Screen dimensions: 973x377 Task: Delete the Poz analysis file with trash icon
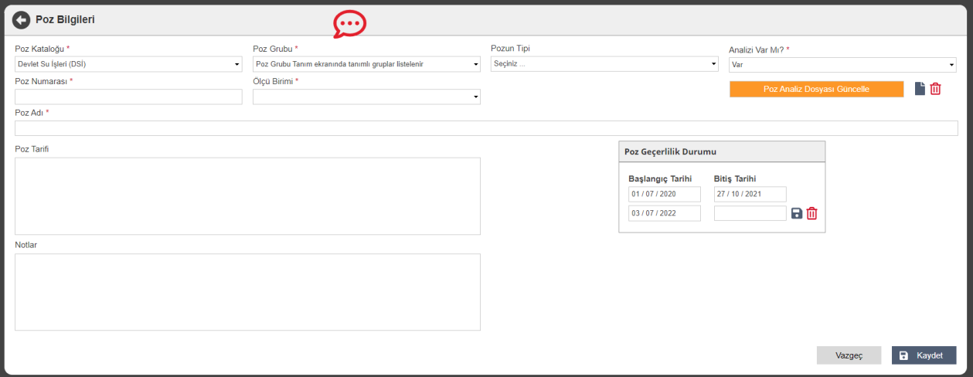pos(935,89)
